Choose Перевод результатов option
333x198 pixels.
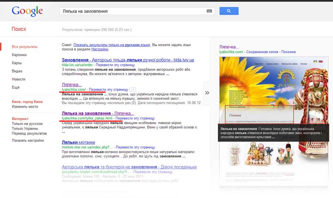tap(29, 133)
